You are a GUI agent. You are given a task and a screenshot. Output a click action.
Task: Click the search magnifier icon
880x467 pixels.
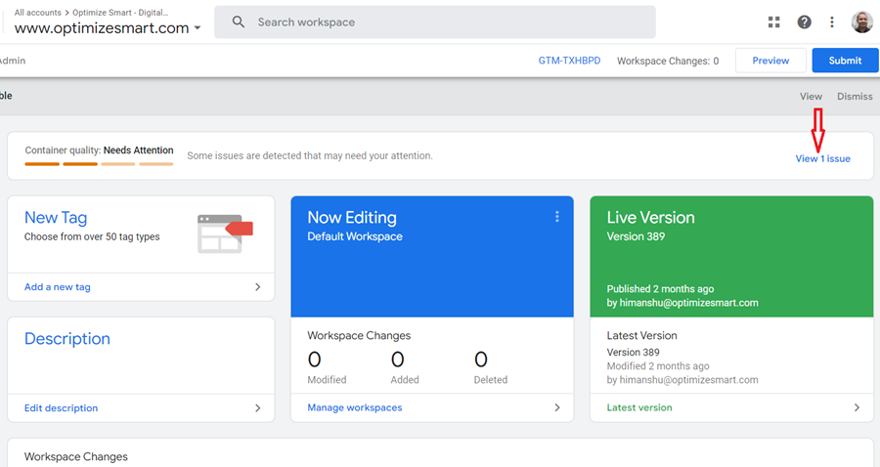238,21
